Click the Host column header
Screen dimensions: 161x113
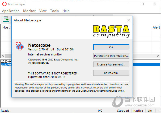(x=6, y=27)
